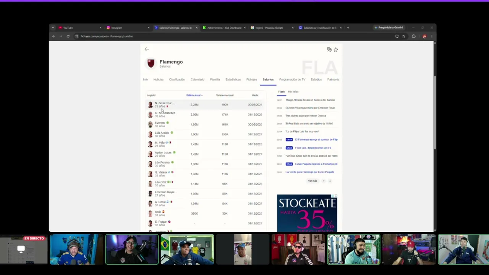Open the Calendario section tab

click(x=198, y=79)
